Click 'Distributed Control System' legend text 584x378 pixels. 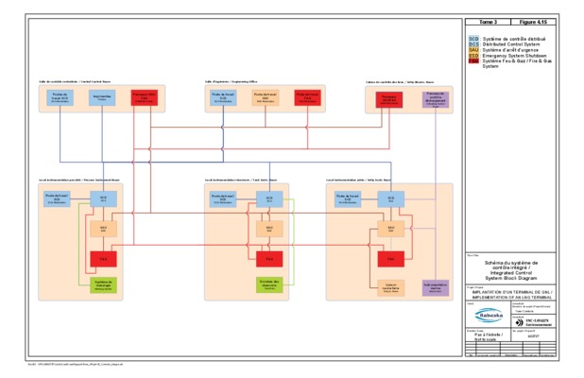[x=511, y=44]
